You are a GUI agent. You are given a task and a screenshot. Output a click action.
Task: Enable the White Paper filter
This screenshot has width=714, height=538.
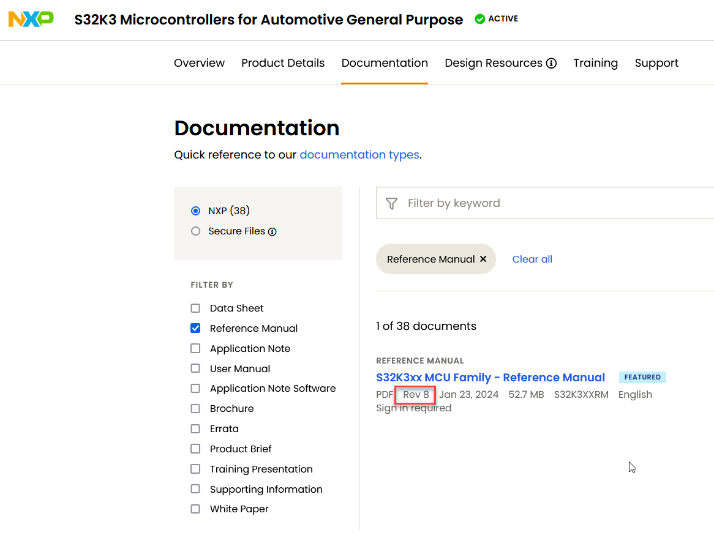195,509
